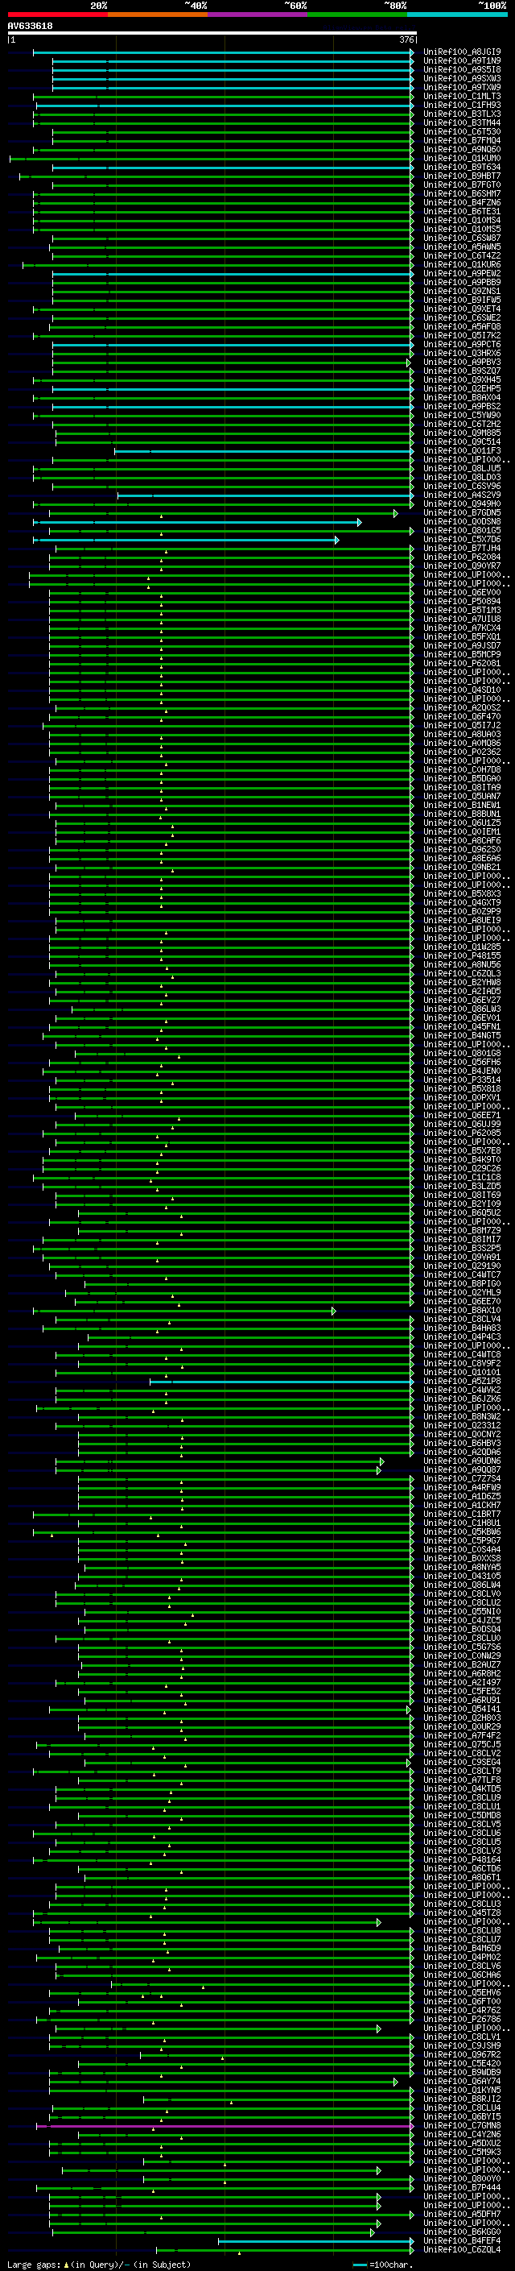Click hit label UniRef100_B7FMQ4
This screenshot has width=515, height=2271.
pyautogui.click(x=462, y=140)
